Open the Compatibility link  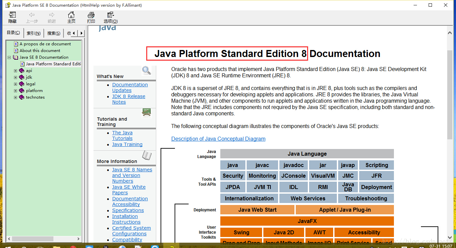click(x=127, y=240)
